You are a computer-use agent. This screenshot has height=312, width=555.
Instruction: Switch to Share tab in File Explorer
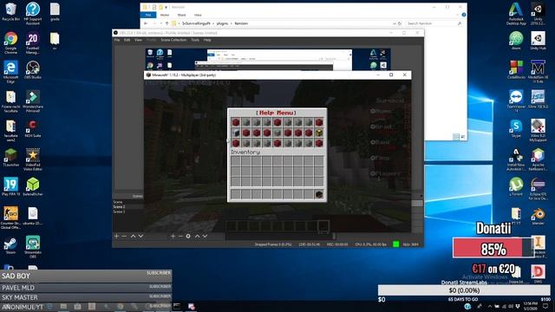(181, 15)
